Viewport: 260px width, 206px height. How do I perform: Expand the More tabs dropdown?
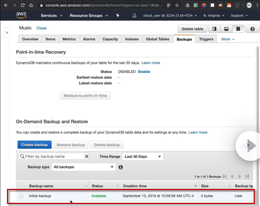click(228, 39)
